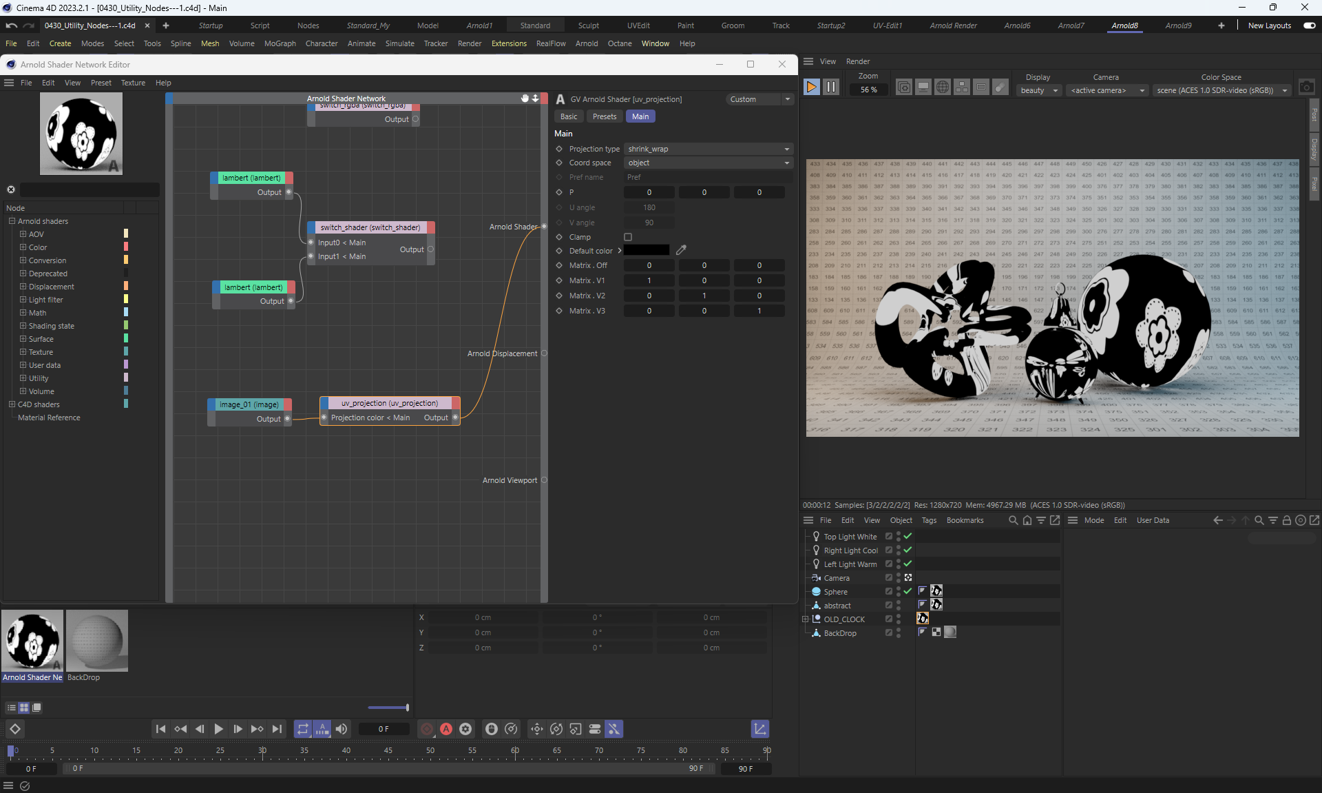
Task: Enable the Clamp checkbox
Action: pyautogui.click(x=628, y=237)
